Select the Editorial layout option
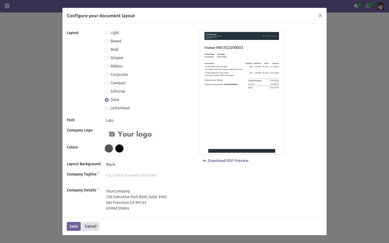 (107, 92)
